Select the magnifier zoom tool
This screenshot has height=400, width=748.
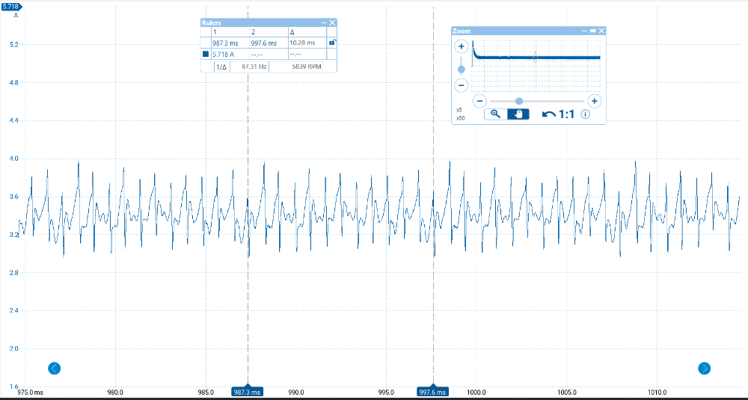[x=495, y=114]
